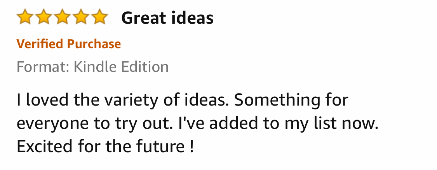Click the exclamation mark ending the review
The height and width of the screenshot is (170, 437).
click(x=192, y=147)
